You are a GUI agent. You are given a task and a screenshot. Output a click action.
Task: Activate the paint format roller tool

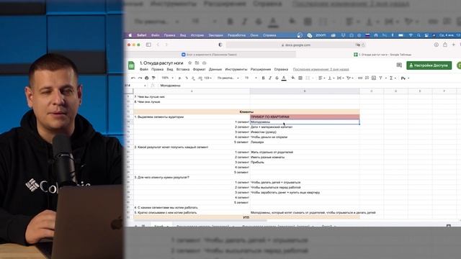coord(153,78)
